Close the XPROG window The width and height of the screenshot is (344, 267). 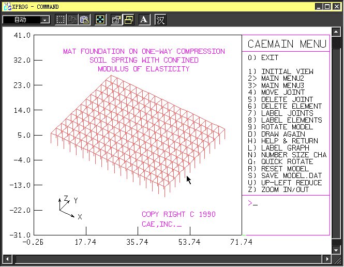337,7
